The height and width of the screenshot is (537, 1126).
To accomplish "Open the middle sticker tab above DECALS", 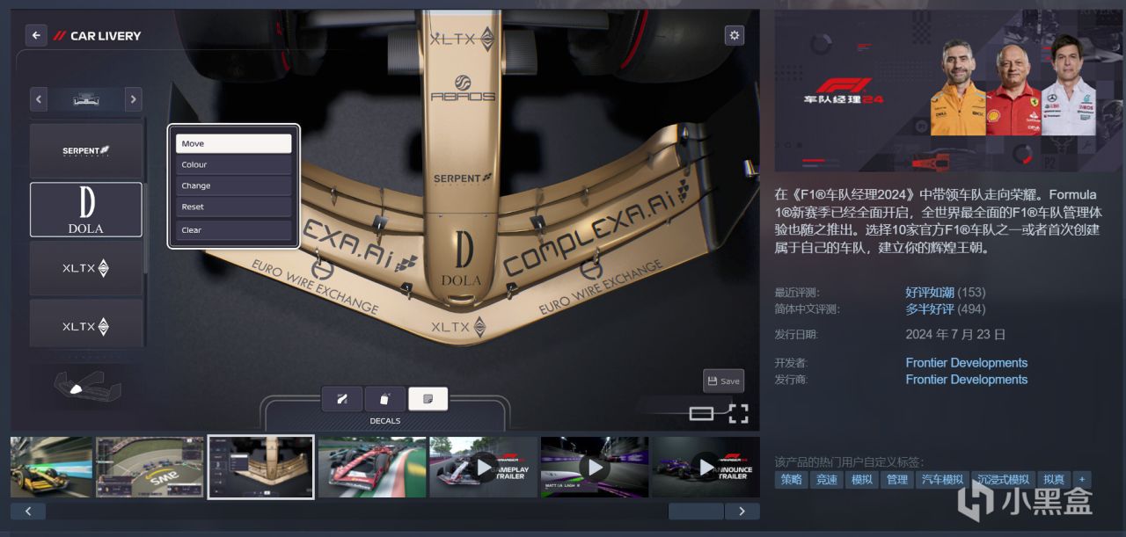I will [x=385, y=399].
